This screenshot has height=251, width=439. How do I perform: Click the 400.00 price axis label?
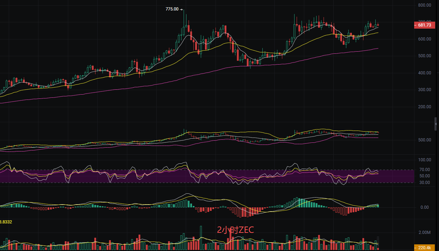[424, 73]
